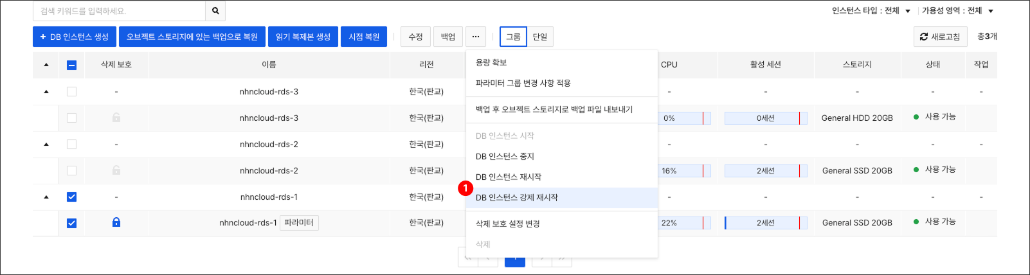Check nhncloud-rds-2 General SSD instance checkbox

pyautogui.click(x=71, y=171)
